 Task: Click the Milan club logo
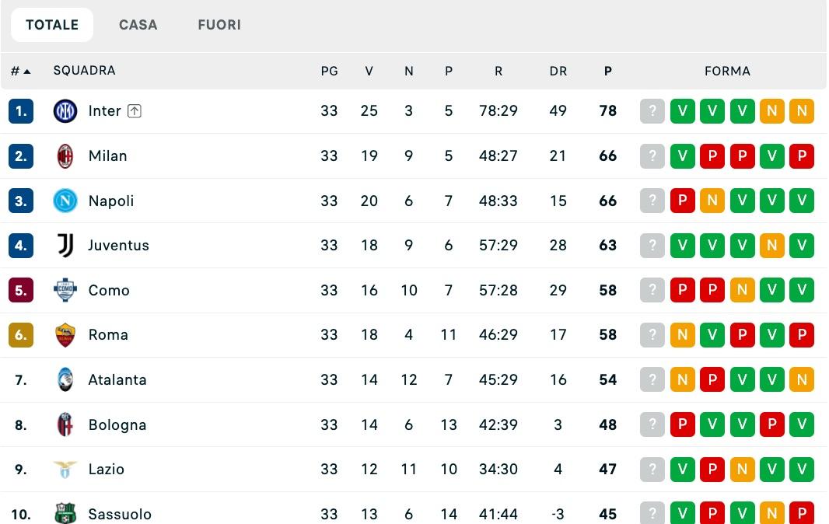tap(65, 155)
